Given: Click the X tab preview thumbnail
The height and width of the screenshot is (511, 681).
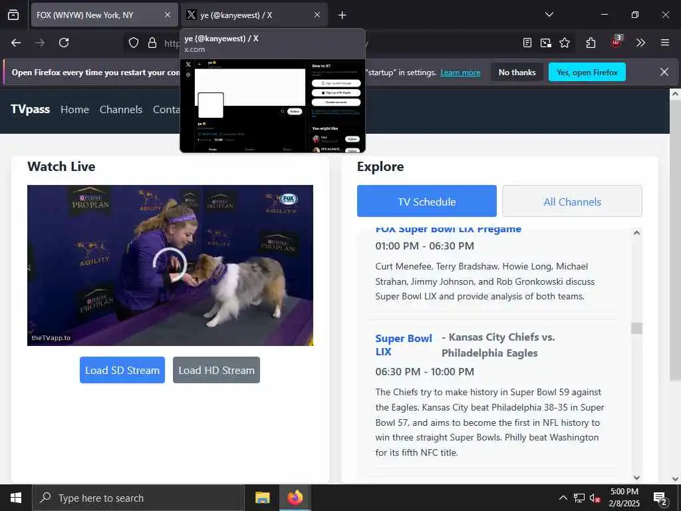Looking at the screenshot, I should pos(273,106).
